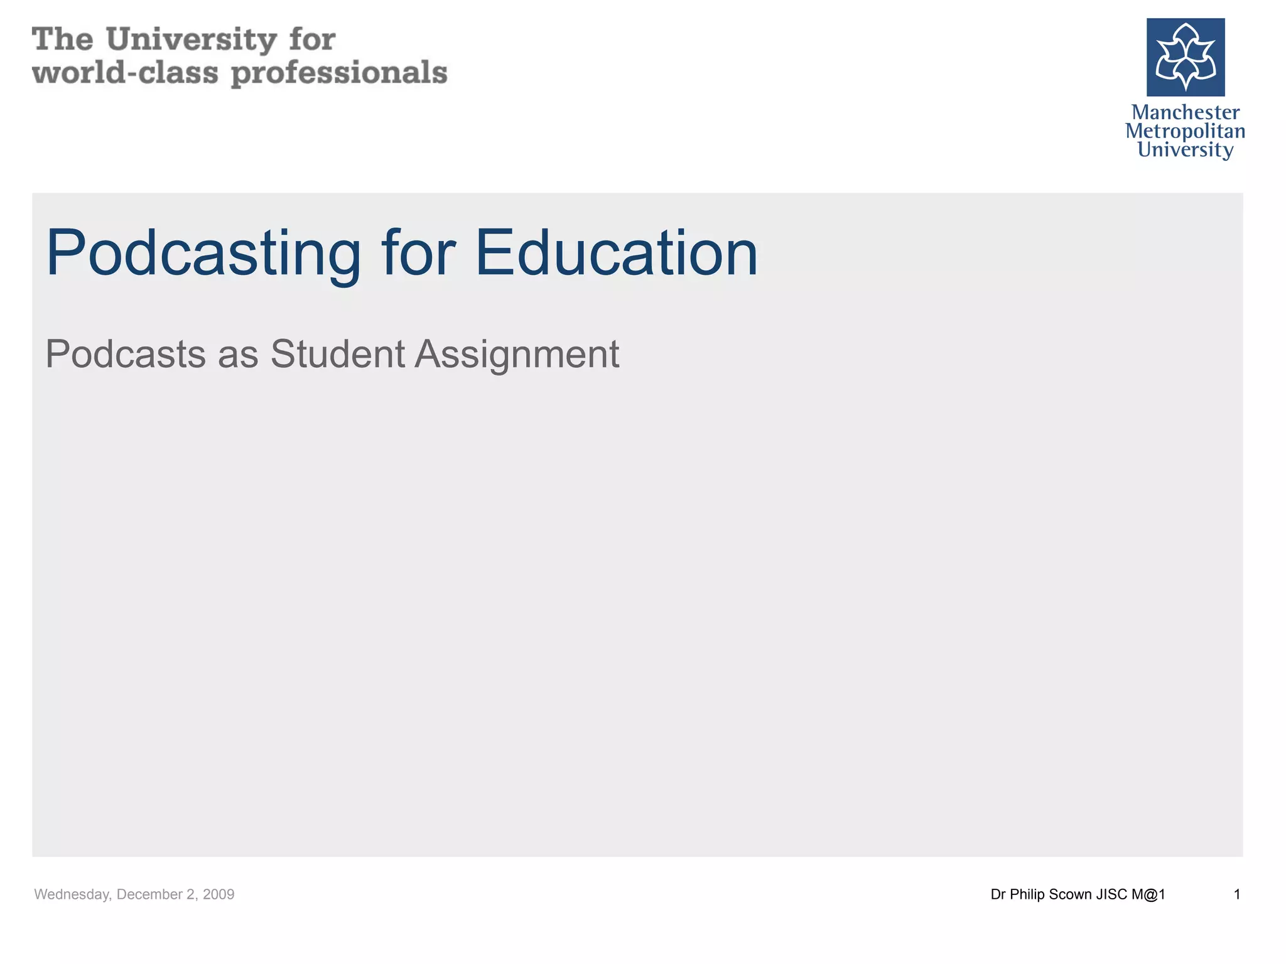1286x964 pixels.
Task: Click the word 'Assignment' in the subtitle
Action: tap(517, 354)
